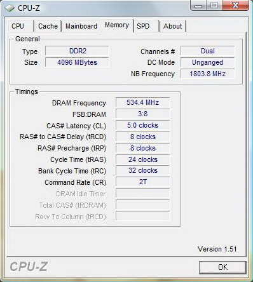Click the maximize window button
Viewport: 253px width, 282px height.
[x=214, y=5]
